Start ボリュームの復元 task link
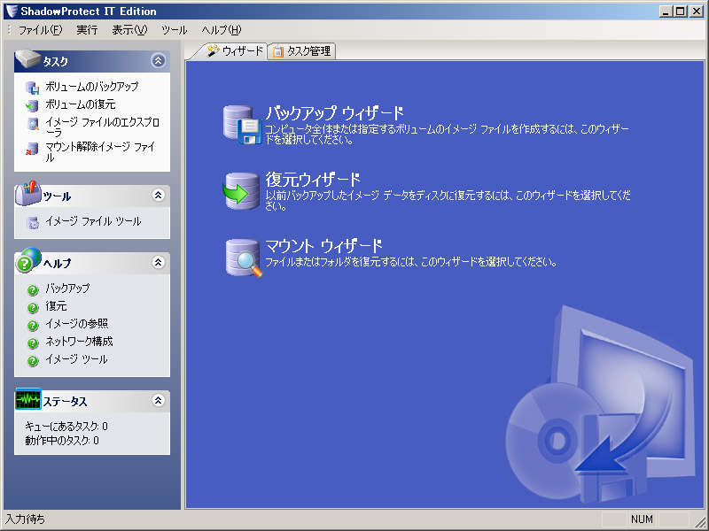The height and width of the screenshot is (531, 709). [81, 104]
